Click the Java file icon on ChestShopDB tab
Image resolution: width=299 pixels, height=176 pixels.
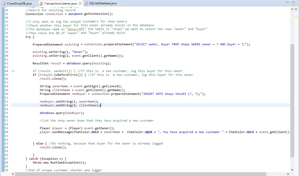pyautogui.click(x=4, y=3)
